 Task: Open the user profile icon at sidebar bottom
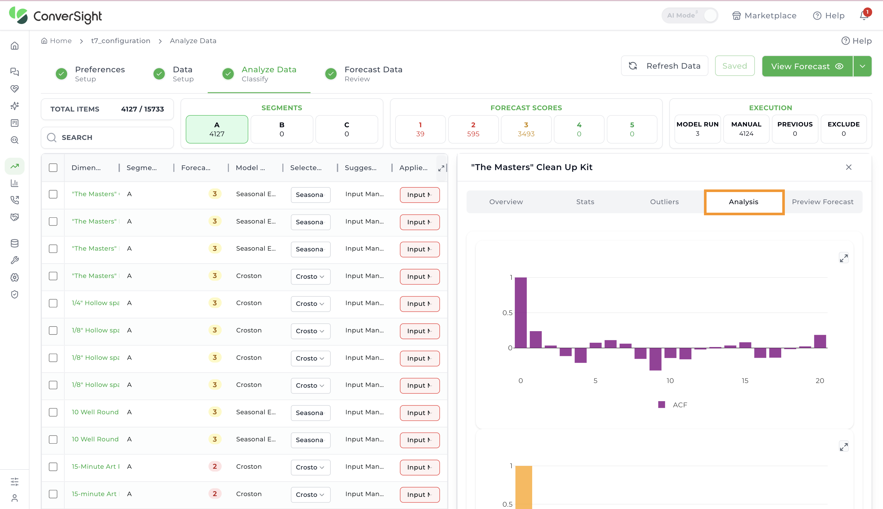point(15,498)
